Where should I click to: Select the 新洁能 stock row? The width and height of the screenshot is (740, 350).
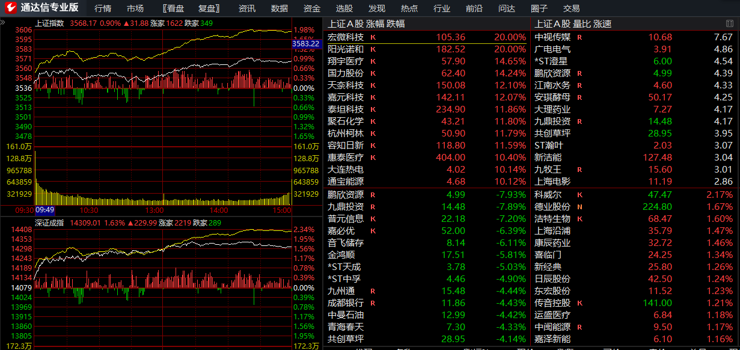(x=635, y=158)
